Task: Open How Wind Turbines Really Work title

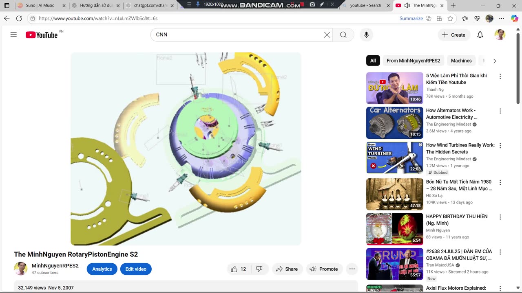Action: coord(460,149)
